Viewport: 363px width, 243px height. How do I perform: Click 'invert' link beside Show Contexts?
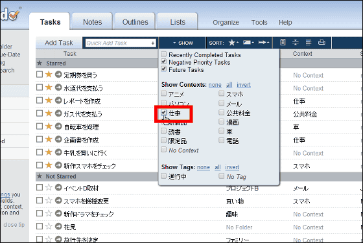click(x=244, y=85)
